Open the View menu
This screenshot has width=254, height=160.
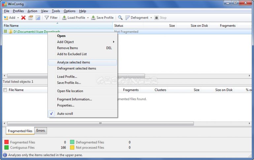click(45, 11)
